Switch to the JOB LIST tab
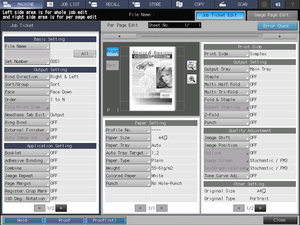Image resolution: width=300 pixels, height=225 pixels. tap(64, 4)
